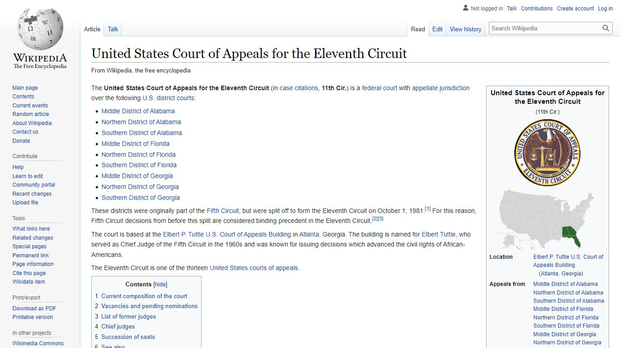Click the Donate link
620x348 pixels.
(x=21, y=141)
